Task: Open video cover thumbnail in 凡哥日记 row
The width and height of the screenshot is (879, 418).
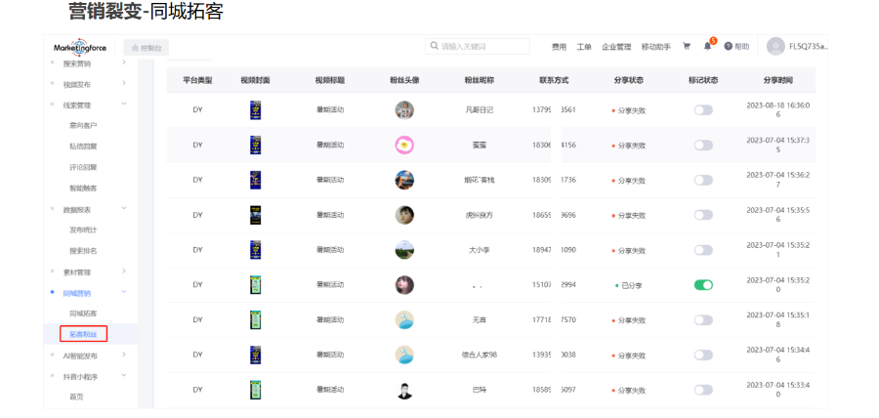Action: 255,109
